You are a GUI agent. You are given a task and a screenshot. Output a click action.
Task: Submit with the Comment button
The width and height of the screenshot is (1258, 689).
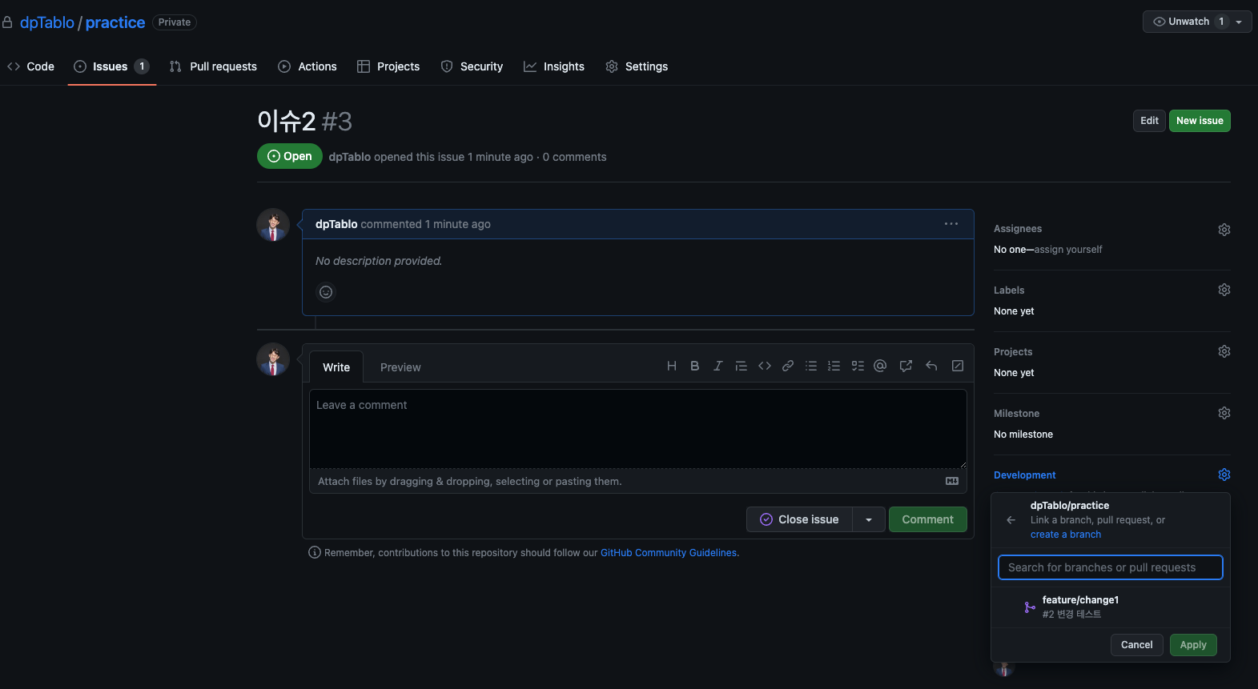coord(927,519)
